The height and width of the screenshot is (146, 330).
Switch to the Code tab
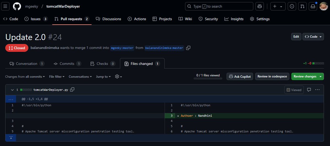(x=10, y=19)
